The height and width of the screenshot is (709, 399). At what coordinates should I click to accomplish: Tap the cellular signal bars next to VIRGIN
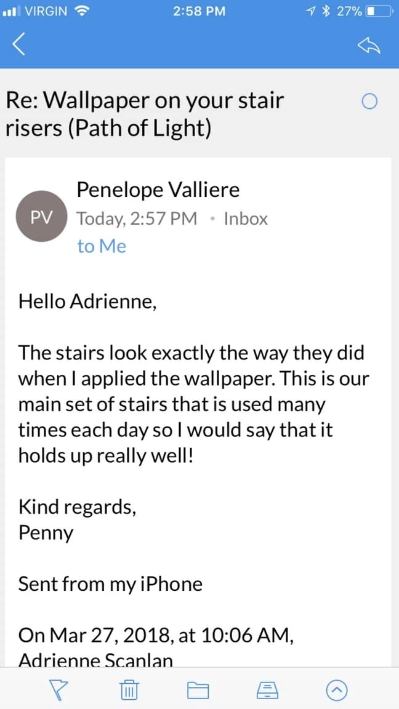point(11,10)
